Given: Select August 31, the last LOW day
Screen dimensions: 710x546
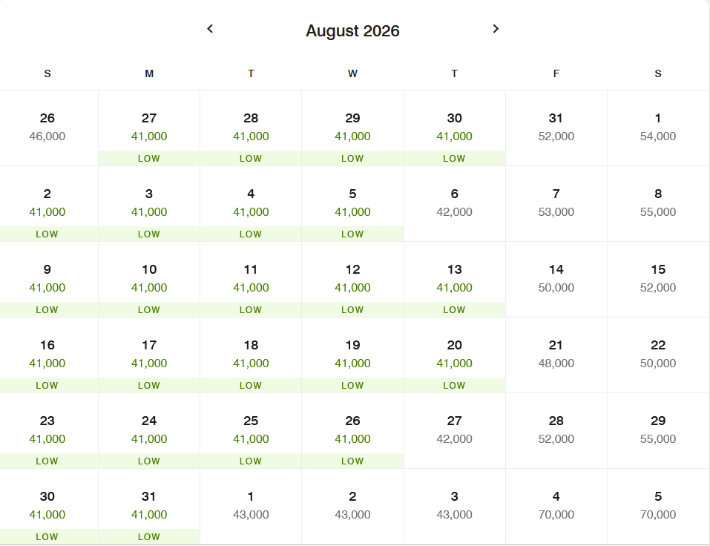Looking at the screenshot, I should pos(148,505).
